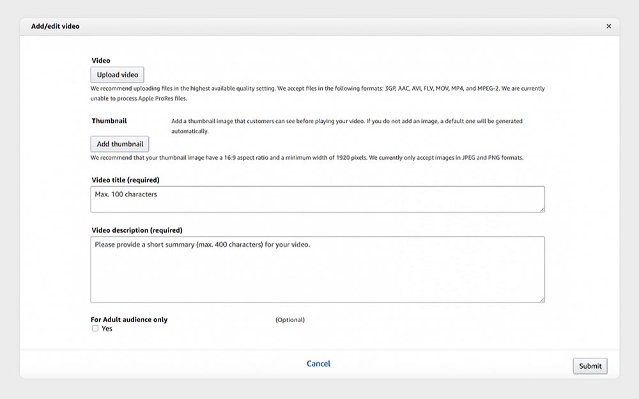Click the (Optional) text
Image resolution: width=639 pixels, height=399 pixels.
click(x=290, y=320)
